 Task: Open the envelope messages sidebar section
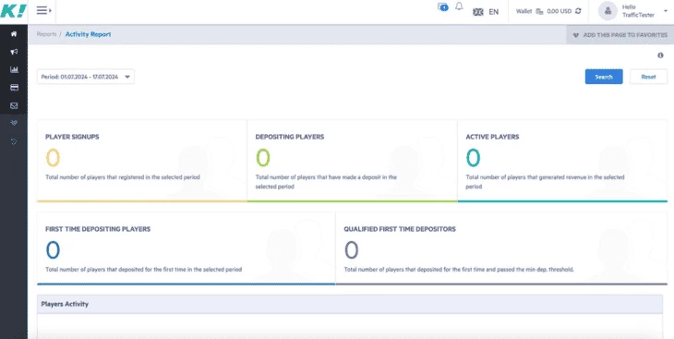(14, 105)
